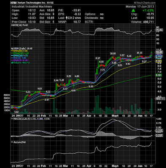Click the 10.16 peak price annotation
This screenshot has height=168, width=166.
click(x=139, y=53)
